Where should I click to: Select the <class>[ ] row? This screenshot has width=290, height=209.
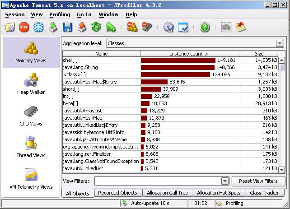(x=170, y=74)
